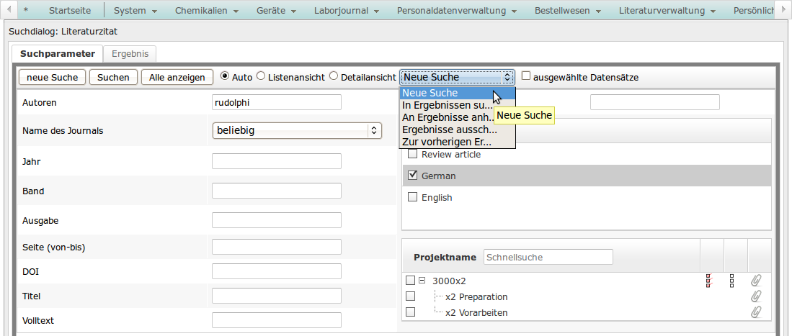
Task: Click the paperclip icon for x2 Preparation
Action: click(x=756, y=296)
